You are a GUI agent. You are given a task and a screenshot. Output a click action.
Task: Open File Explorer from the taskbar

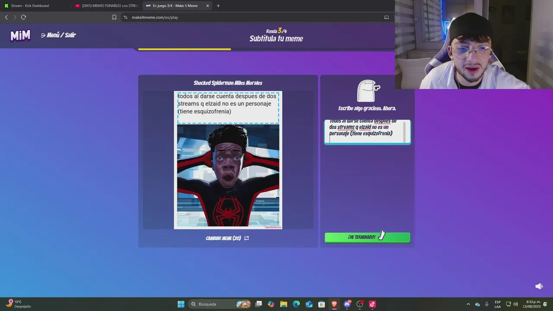tap(283, 304)
